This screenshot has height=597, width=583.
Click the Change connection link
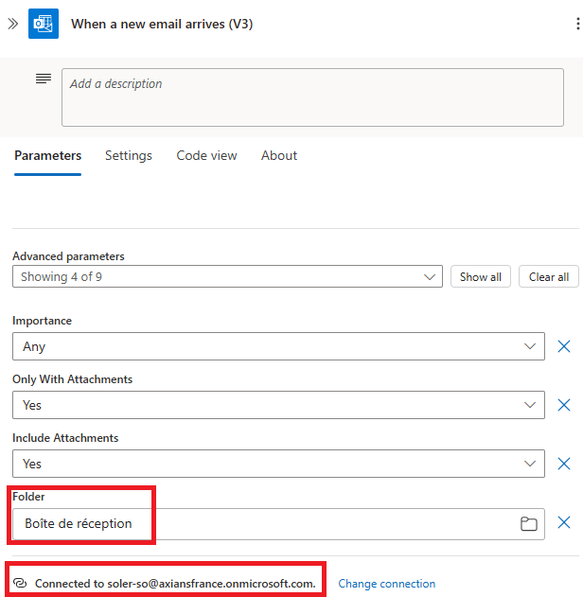click(387, 584)
